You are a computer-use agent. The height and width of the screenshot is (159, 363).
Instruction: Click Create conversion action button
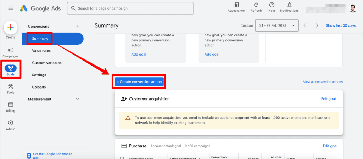139,82
